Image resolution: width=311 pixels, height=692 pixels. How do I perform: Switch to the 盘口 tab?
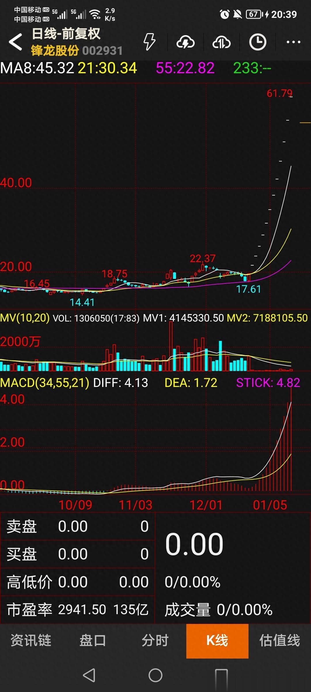point(93,640)
